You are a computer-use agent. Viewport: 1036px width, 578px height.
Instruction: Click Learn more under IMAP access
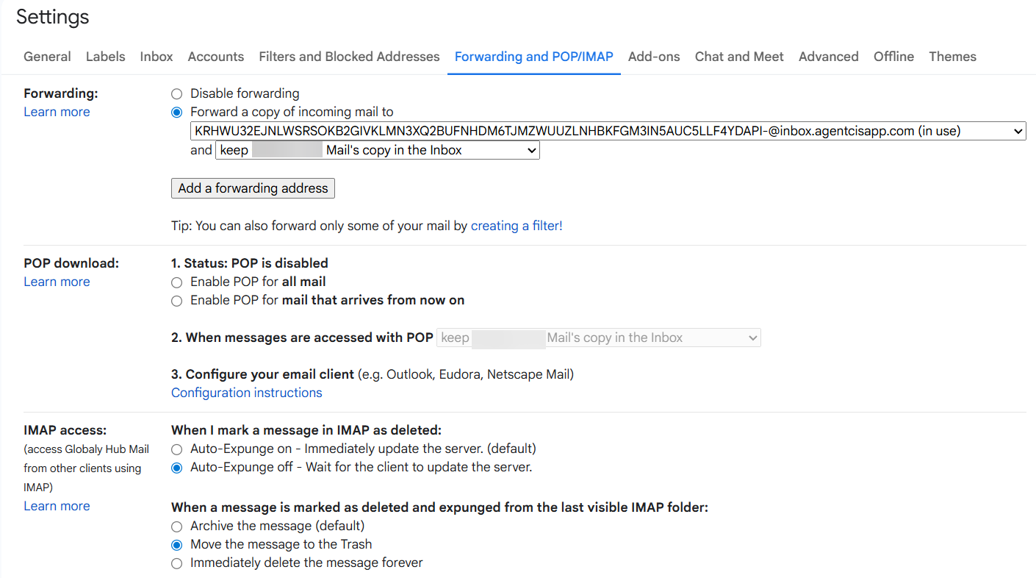[57, 506]
